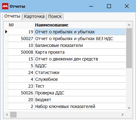
Task: Click the horizontal scrollbar right arrow
Action: (x=122, y=114)
